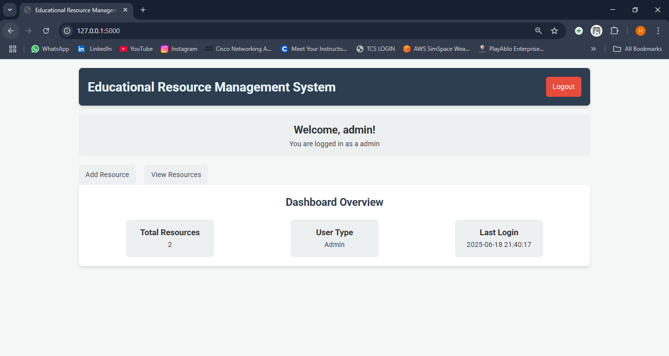669x356 pixels.
Task: Click the red Logout button
Action: [563, 87]
